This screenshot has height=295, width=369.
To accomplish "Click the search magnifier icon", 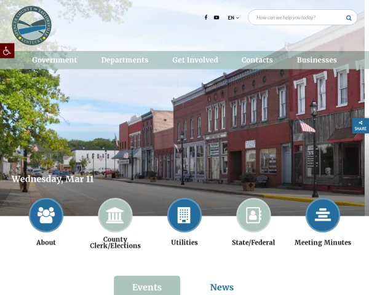I will pos(349,18).
